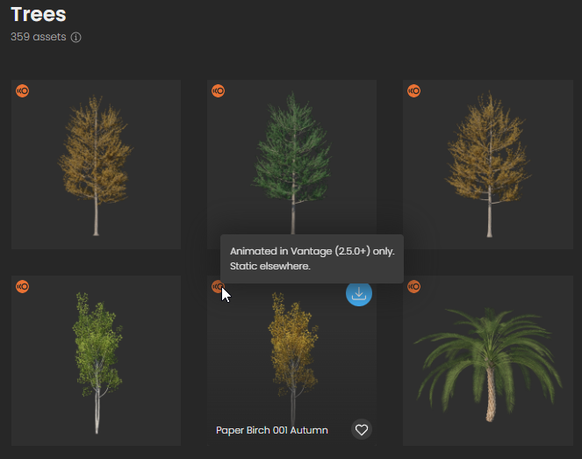The height and width of the screenshot is (459, 582).
Task: Open the palm tree asset thumbnail
Action: point(487,361)
